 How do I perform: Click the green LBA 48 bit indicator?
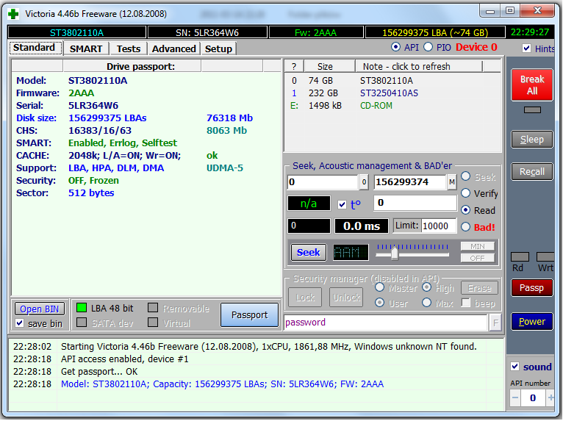pos(82,308)
